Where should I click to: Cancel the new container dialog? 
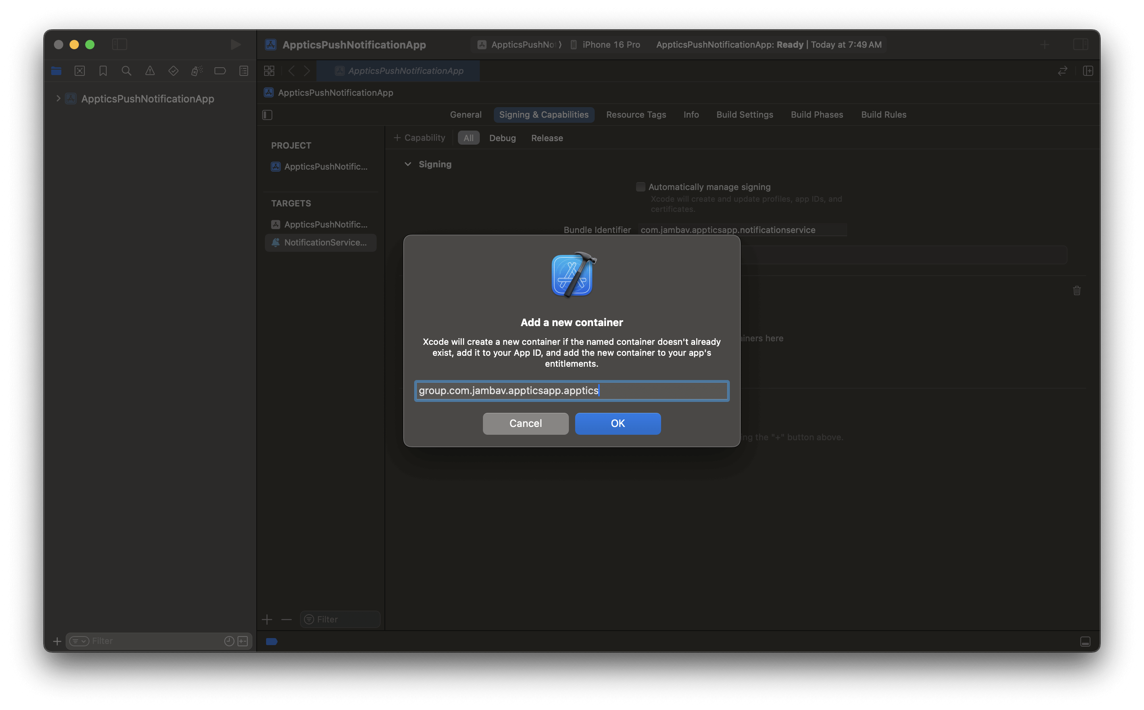tap(525, 423)
